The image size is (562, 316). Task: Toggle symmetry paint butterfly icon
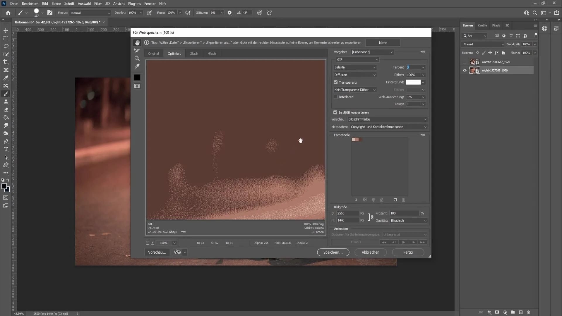(x=269, y=13)
